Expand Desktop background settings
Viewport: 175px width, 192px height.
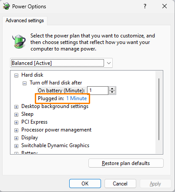16,107
